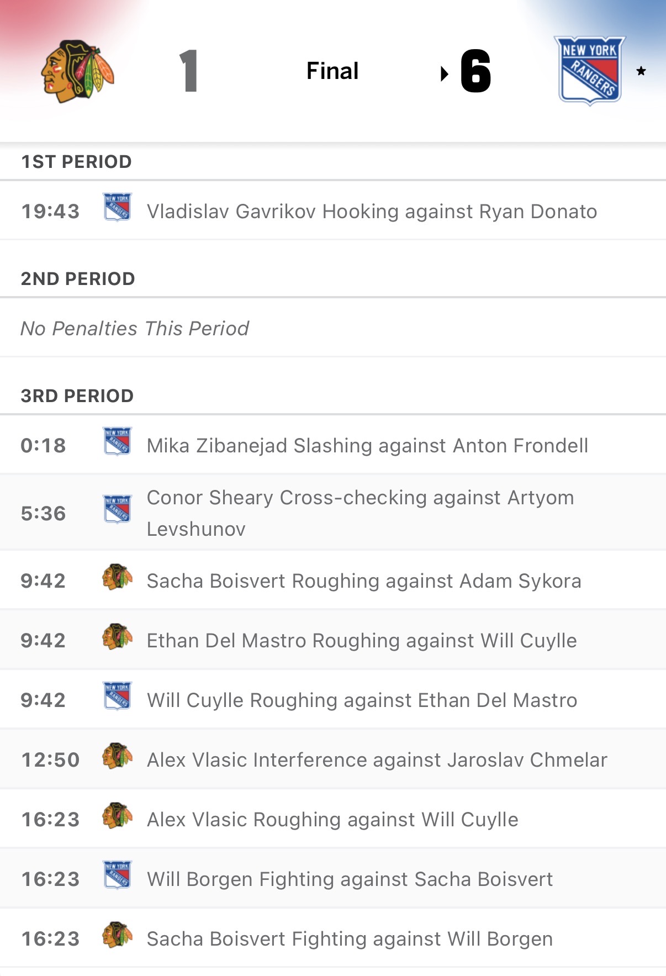
Task: Click Blackhawks icon on Sacha Boisvert Roughing row
Action: [x=117, y=578]
